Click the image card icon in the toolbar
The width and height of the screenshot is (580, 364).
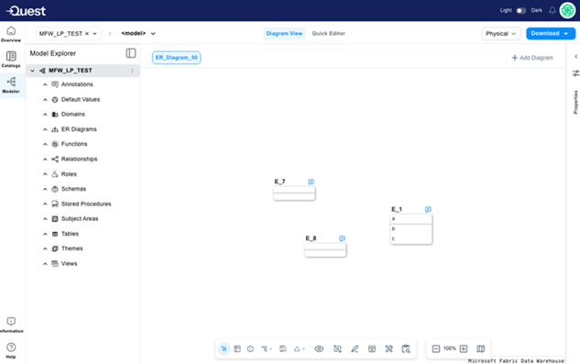(372, 348)
